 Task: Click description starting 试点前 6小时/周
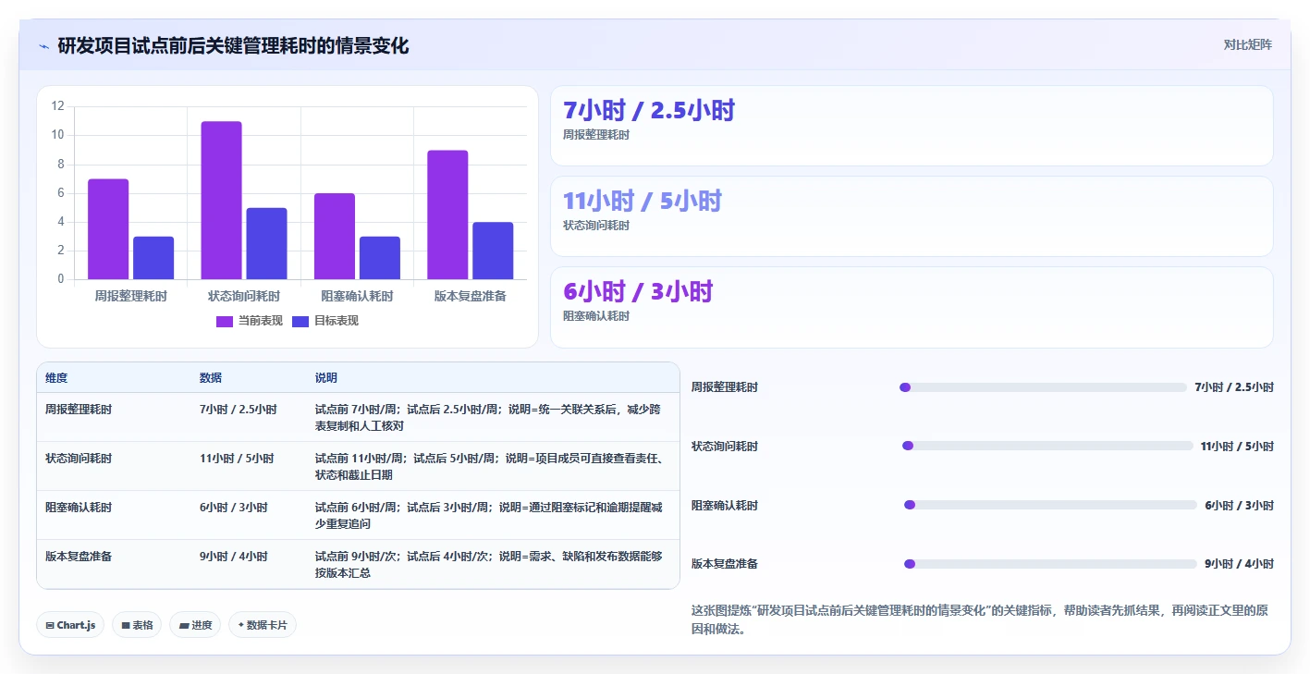[x=489, y=515]
